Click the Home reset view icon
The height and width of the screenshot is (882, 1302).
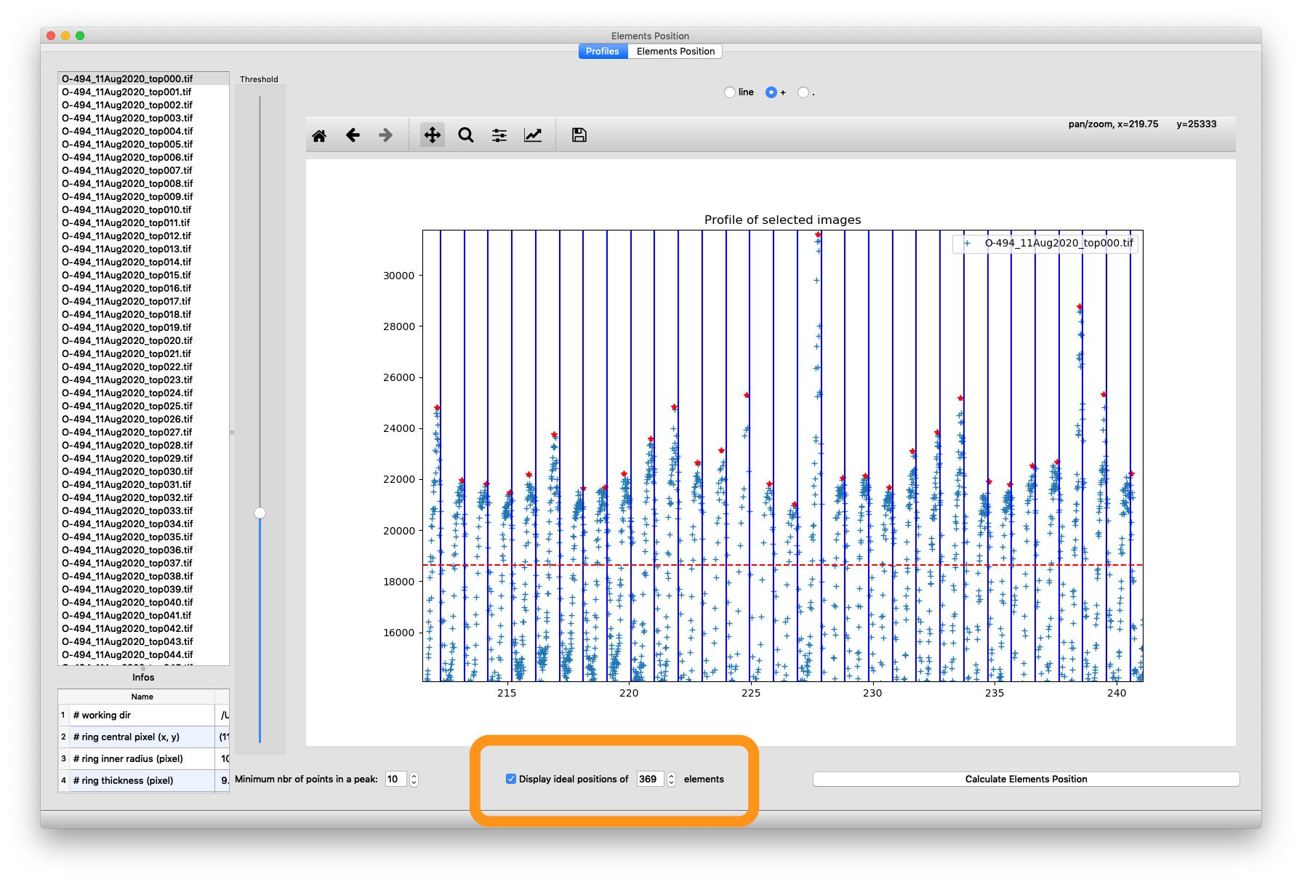319,135
